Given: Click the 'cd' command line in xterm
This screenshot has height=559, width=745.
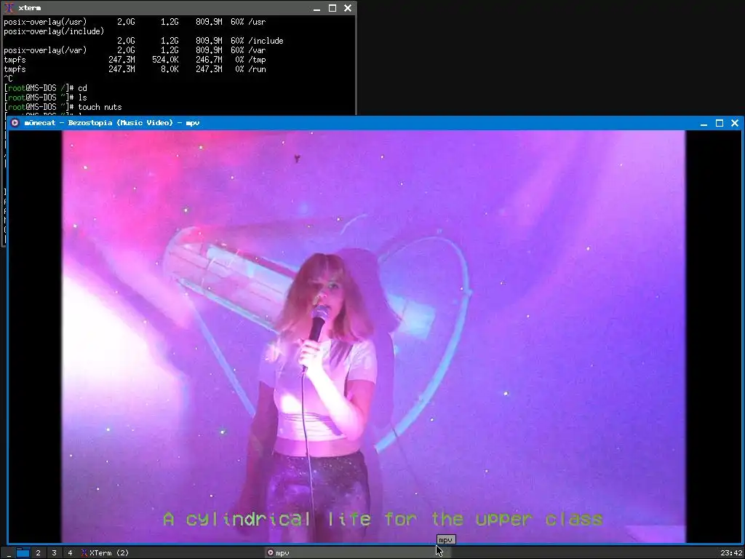Looking at the screenshot, I should pos(46,88).
